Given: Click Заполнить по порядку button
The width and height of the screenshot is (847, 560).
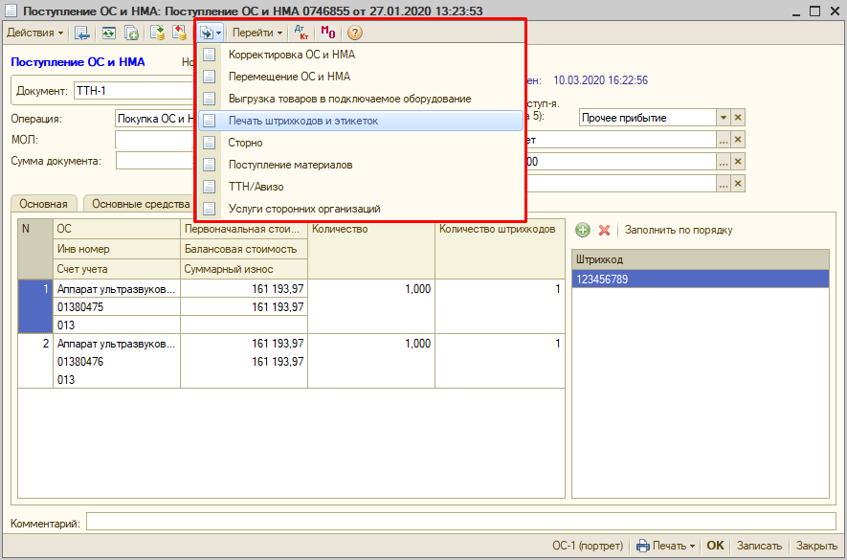Looking at the screenshot, I should coord(679,230).
